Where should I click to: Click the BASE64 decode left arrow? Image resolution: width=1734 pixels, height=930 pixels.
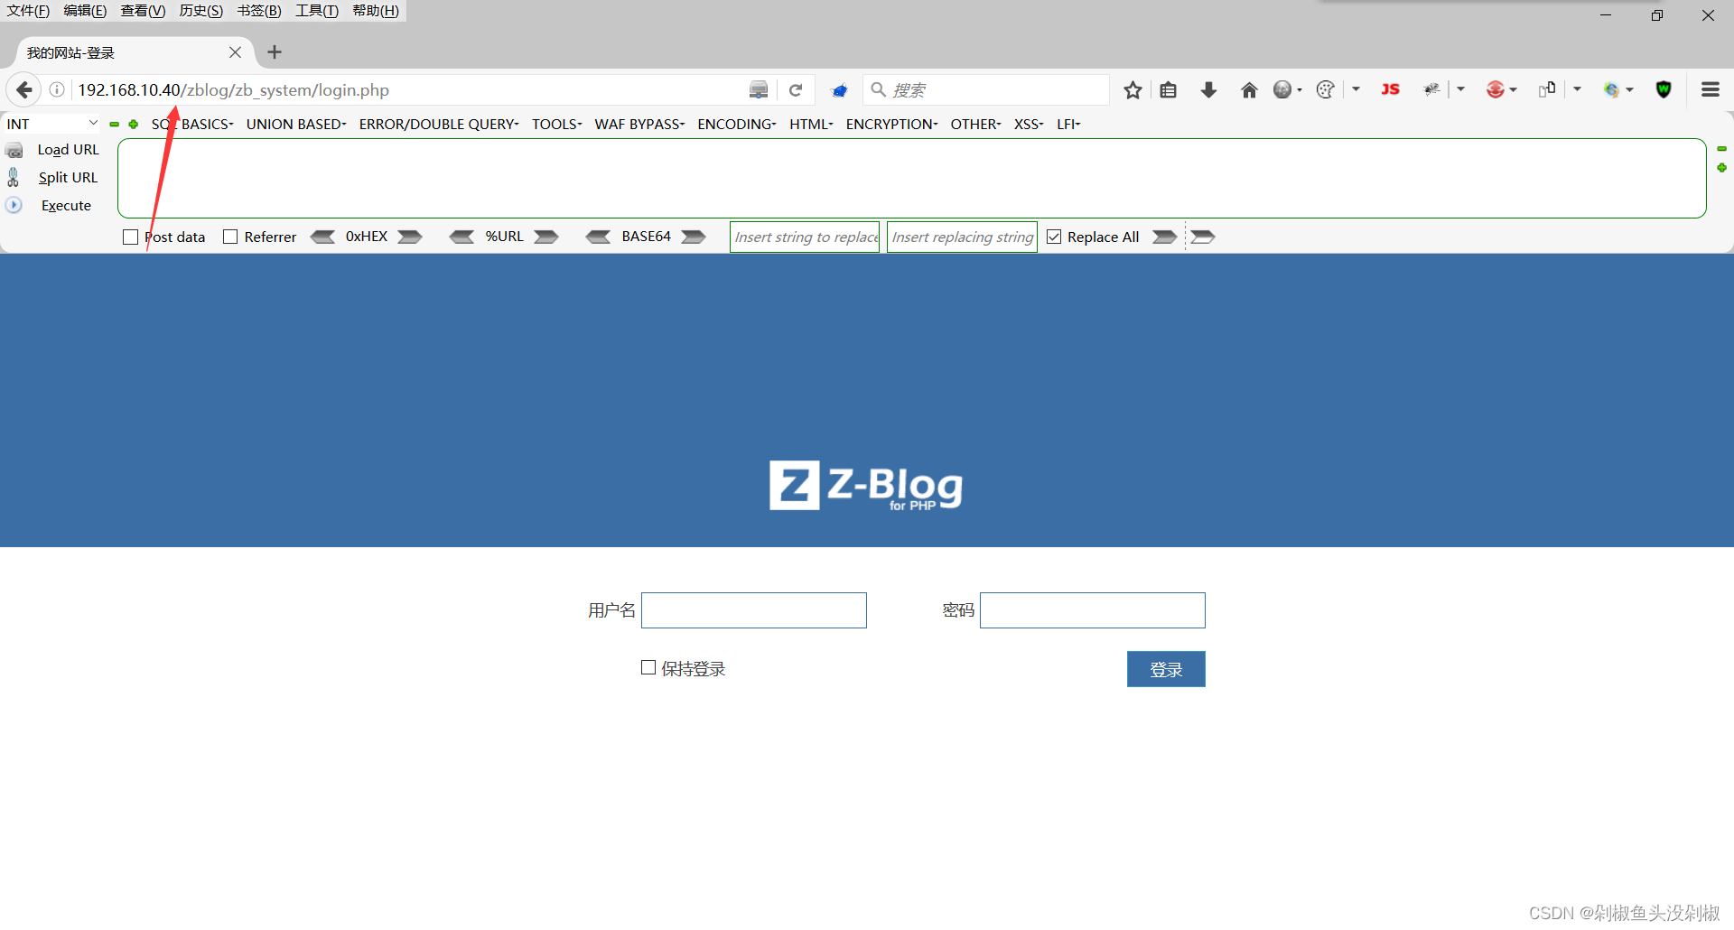[598, 237]
